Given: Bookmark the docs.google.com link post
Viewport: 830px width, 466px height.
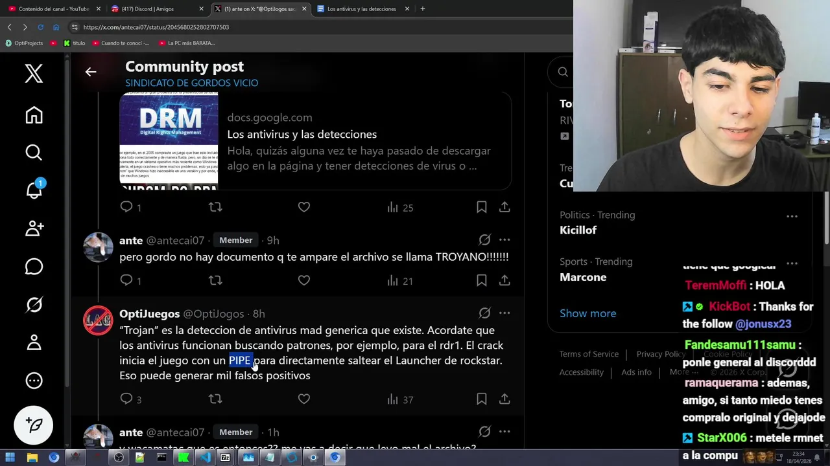Looking at the screenshot, I should point(481,207).
